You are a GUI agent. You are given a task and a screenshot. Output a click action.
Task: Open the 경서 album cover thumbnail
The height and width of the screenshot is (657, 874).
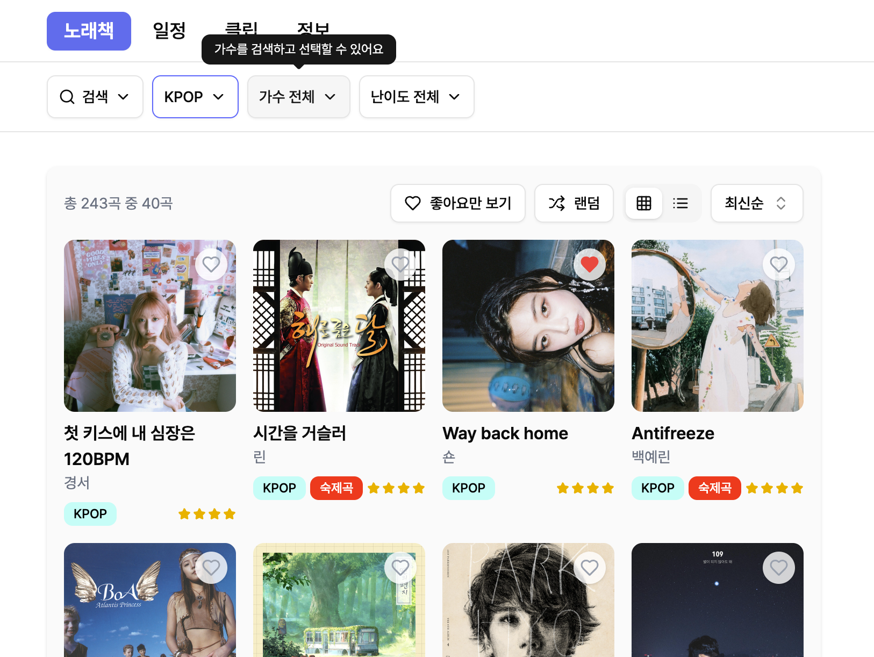point(150,326)
